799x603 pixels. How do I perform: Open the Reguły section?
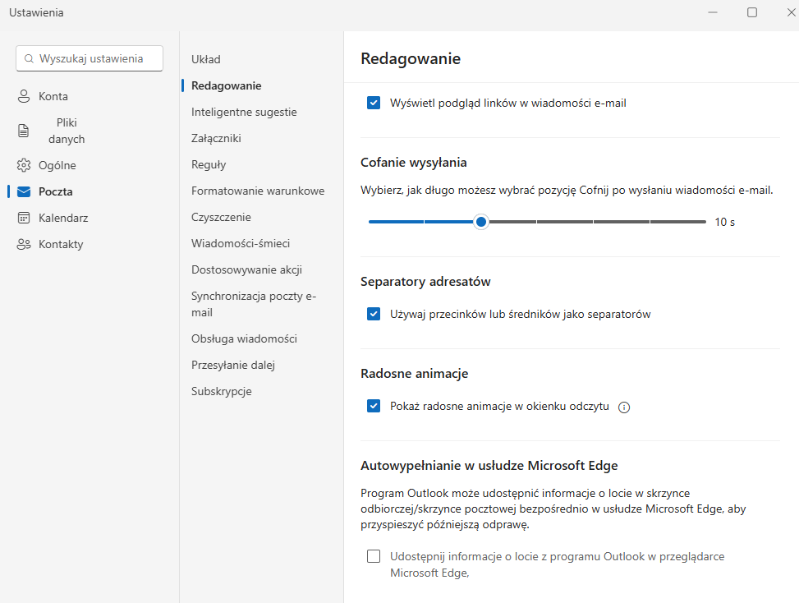pos(209,164)
